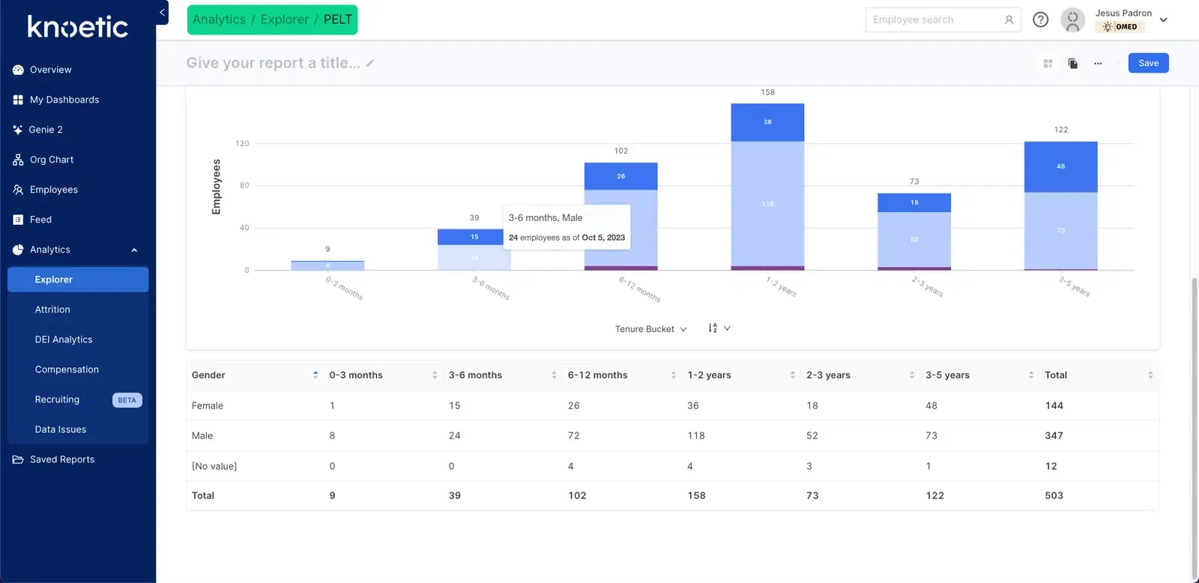Viewport: 1199px width, 583px height.
Task: Click the OMED theme badge
Action: 1120,27
